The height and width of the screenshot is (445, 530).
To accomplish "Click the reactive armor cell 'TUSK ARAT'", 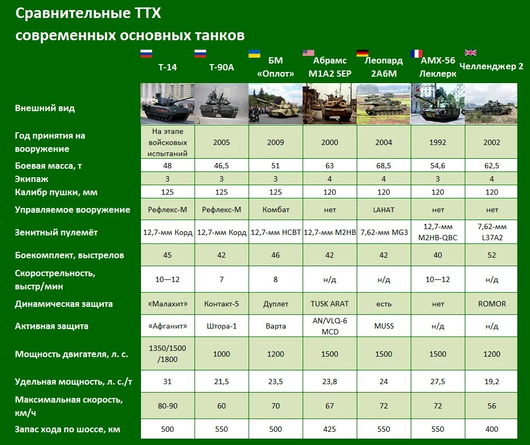I will (330, 304).
